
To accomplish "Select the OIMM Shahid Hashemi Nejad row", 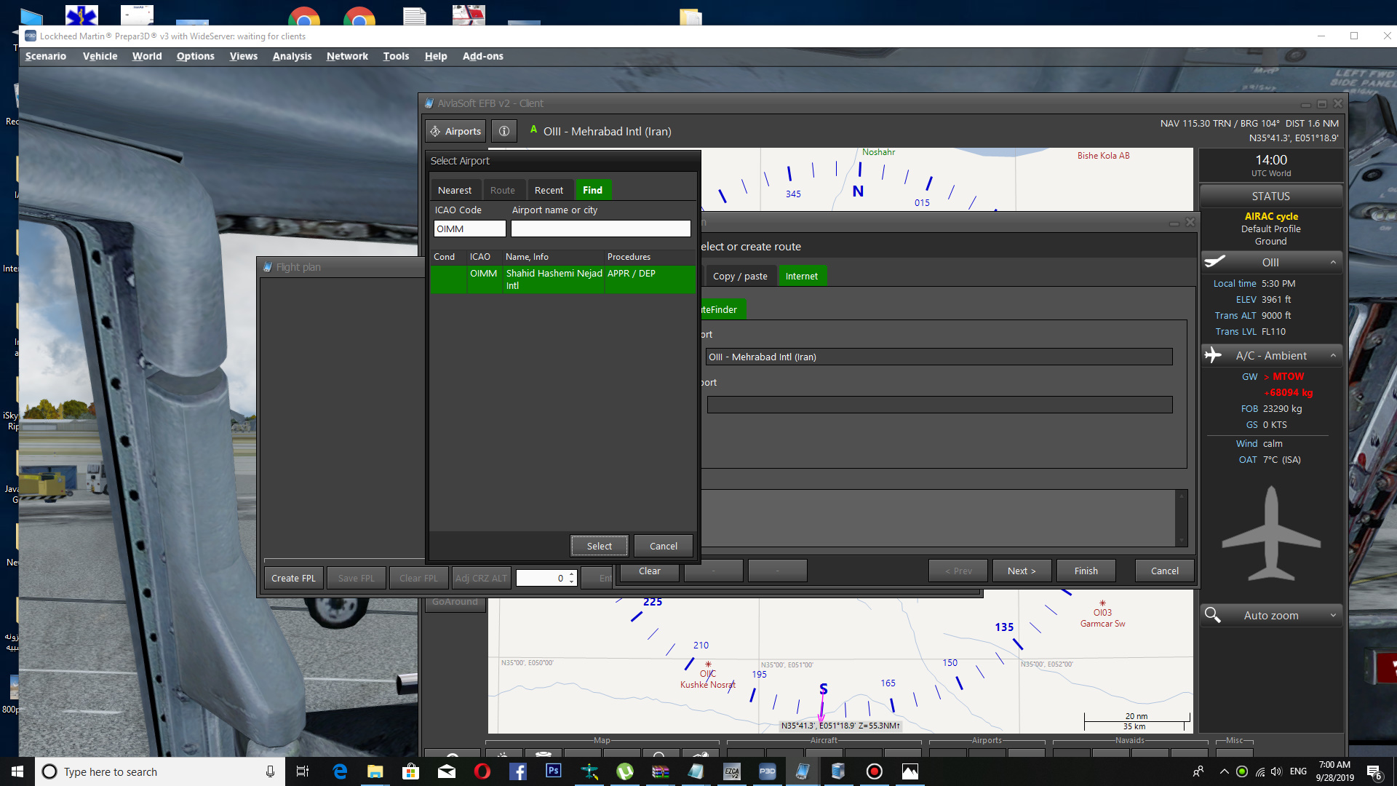I will (x=562, y=279).
